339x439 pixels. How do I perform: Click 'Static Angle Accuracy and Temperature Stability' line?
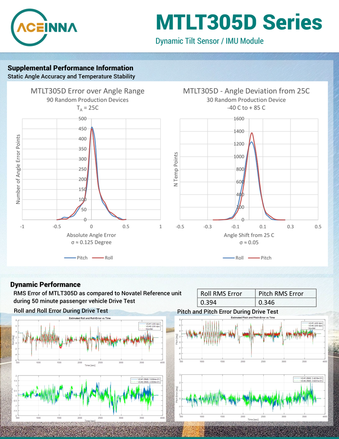(x=71, y=76)
